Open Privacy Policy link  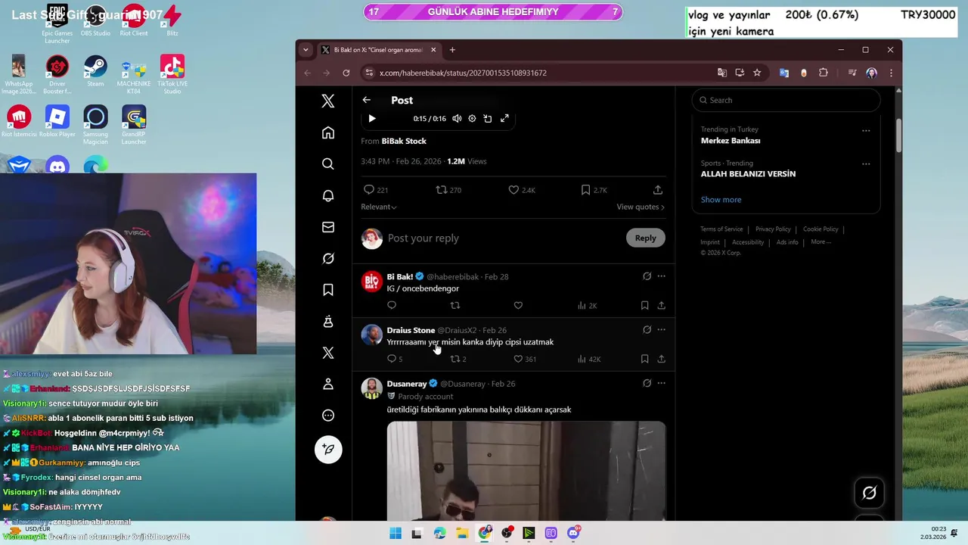[773, 229]
